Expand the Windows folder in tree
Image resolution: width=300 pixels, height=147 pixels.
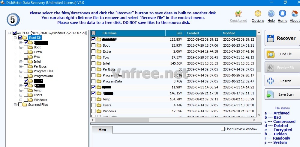pyautogui.click(x=21, y=100)
